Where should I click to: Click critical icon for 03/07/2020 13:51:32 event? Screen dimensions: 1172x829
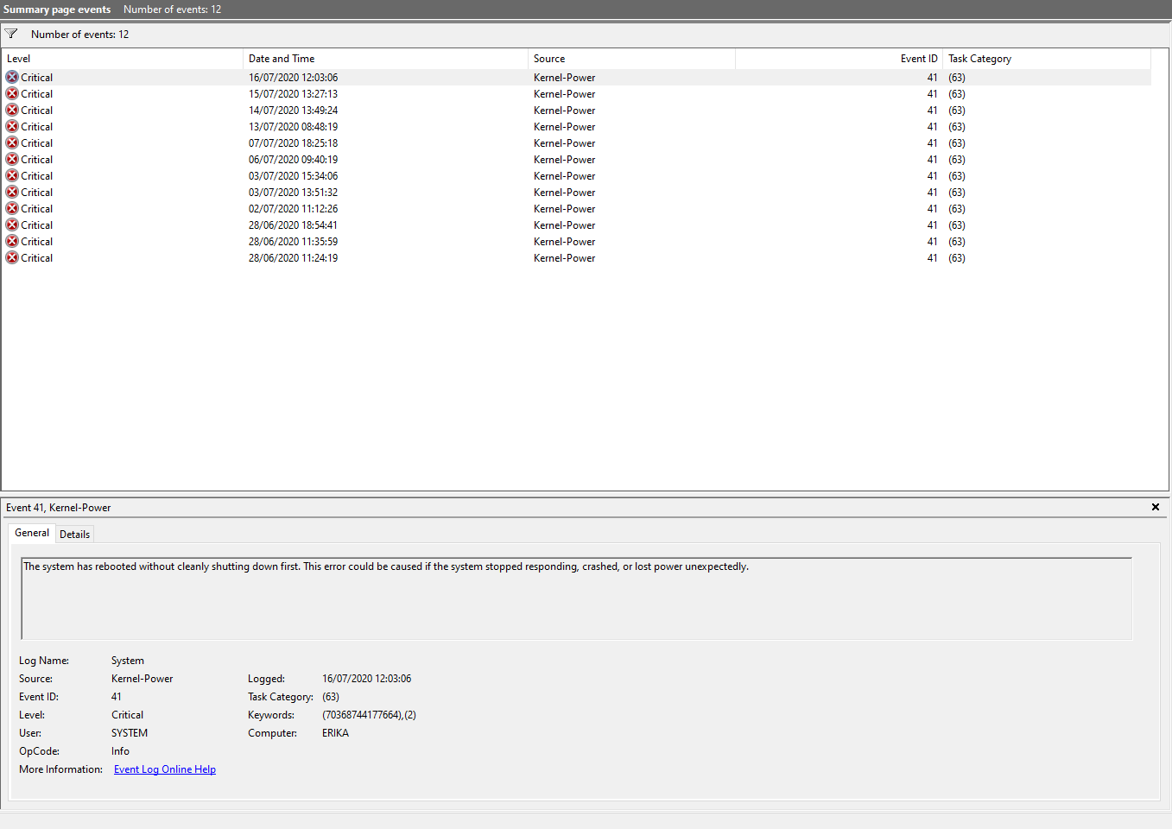pos(12,193)
